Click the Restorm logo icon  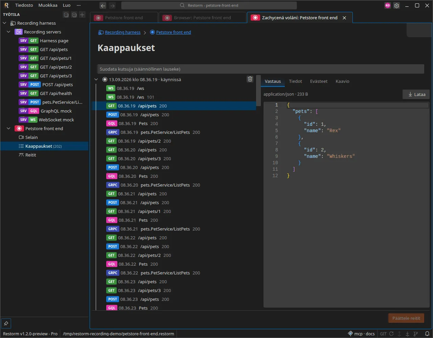point(6,5)
